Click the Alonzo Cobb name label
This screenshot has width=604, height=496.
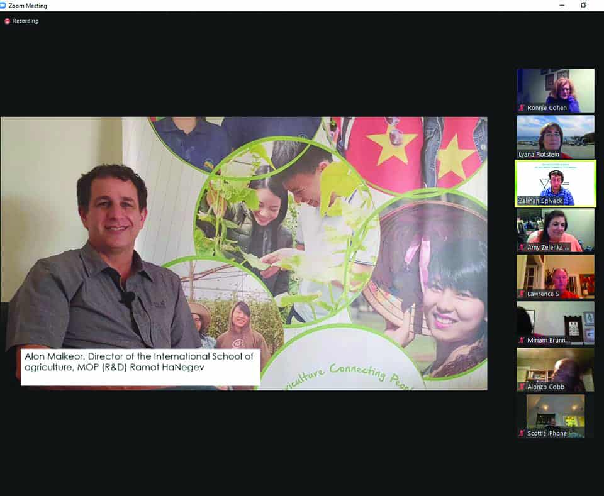[545, 387]
